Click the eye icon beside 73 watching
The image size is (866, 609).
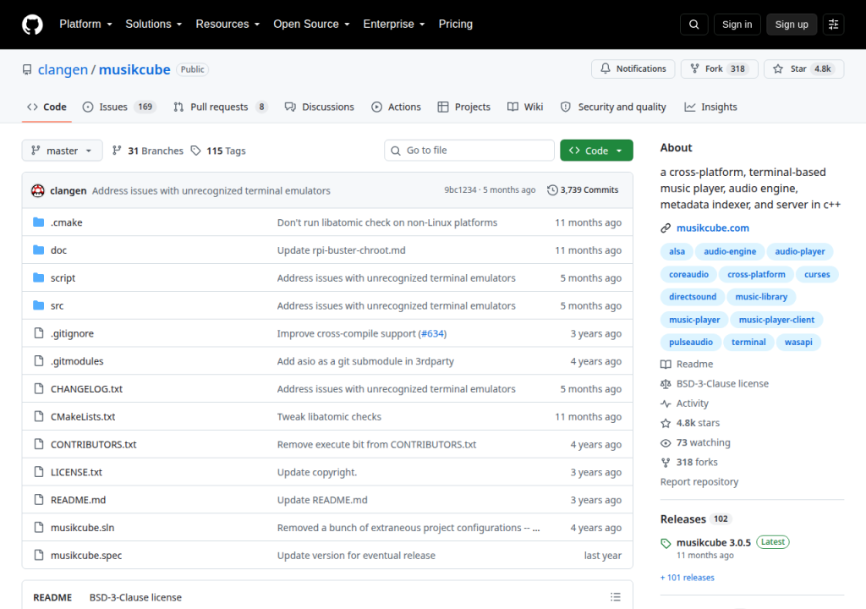[666, 443]
